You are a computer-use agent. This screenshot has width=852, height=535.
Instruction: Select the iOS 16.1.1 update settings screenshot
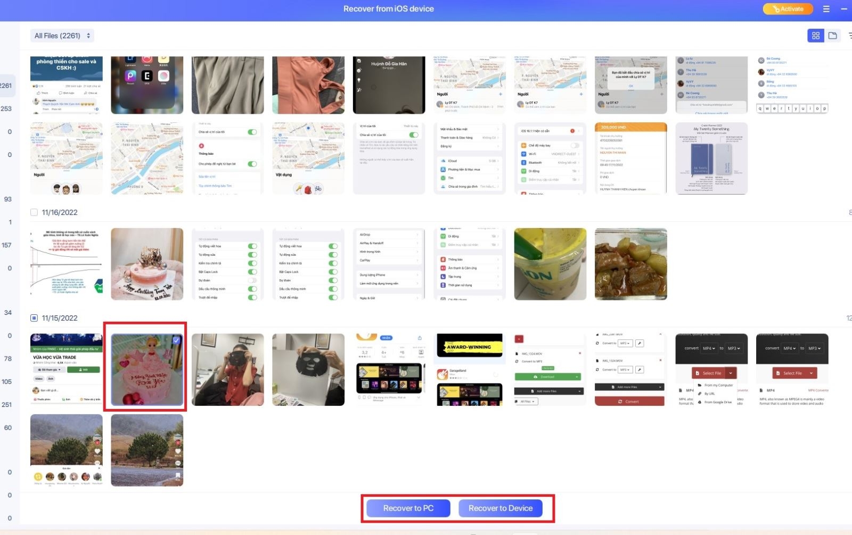click(551, 158)
